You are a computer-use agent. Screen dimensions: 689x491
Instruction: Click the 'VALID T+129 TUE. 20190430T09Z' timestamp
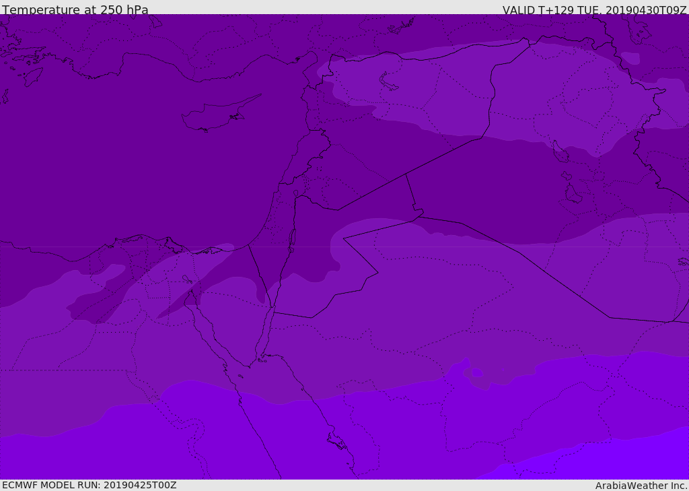[595, 9]
